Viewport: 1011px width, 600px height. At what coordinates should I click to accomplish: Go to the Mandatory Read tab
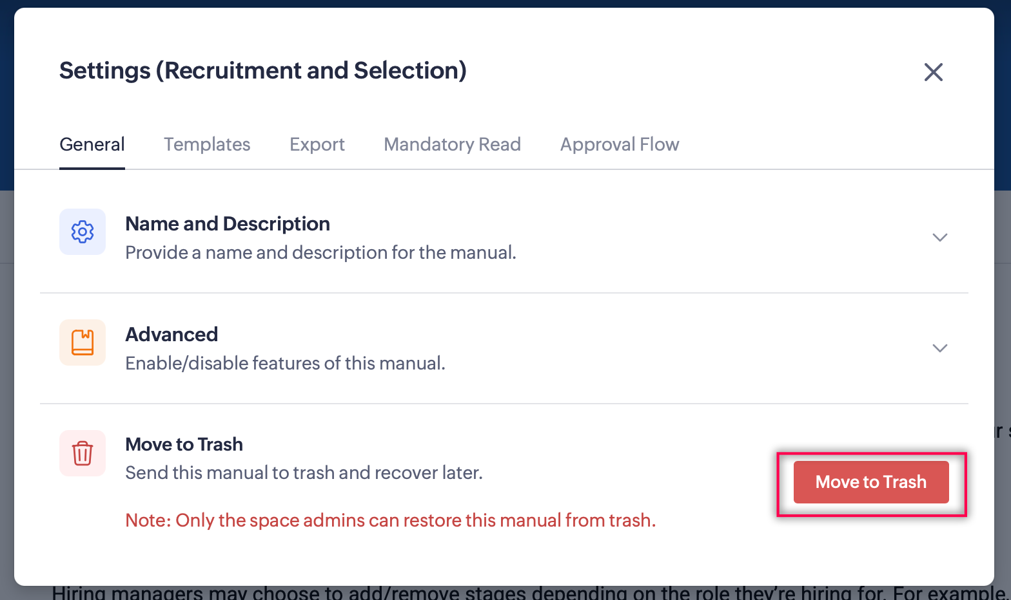(452, 144)
